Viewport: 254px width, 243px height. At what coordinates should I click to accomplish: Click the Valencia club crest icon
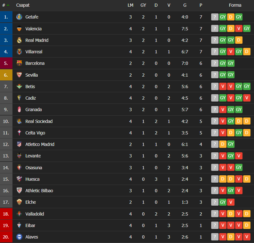point(19,29)
